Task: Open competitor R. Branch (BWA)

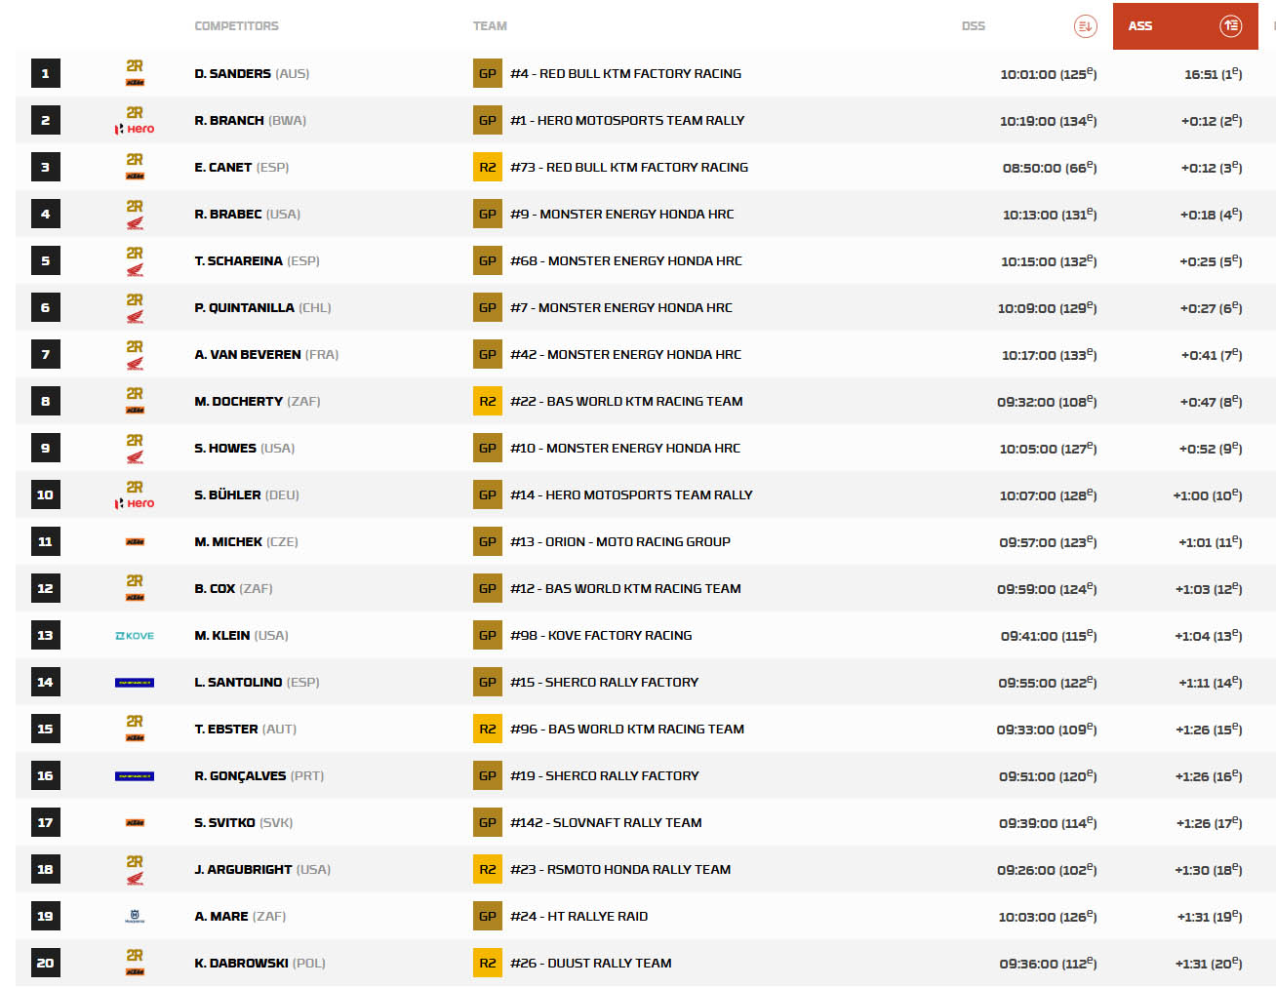Action: pyautogui.click(x=251, y=120)
